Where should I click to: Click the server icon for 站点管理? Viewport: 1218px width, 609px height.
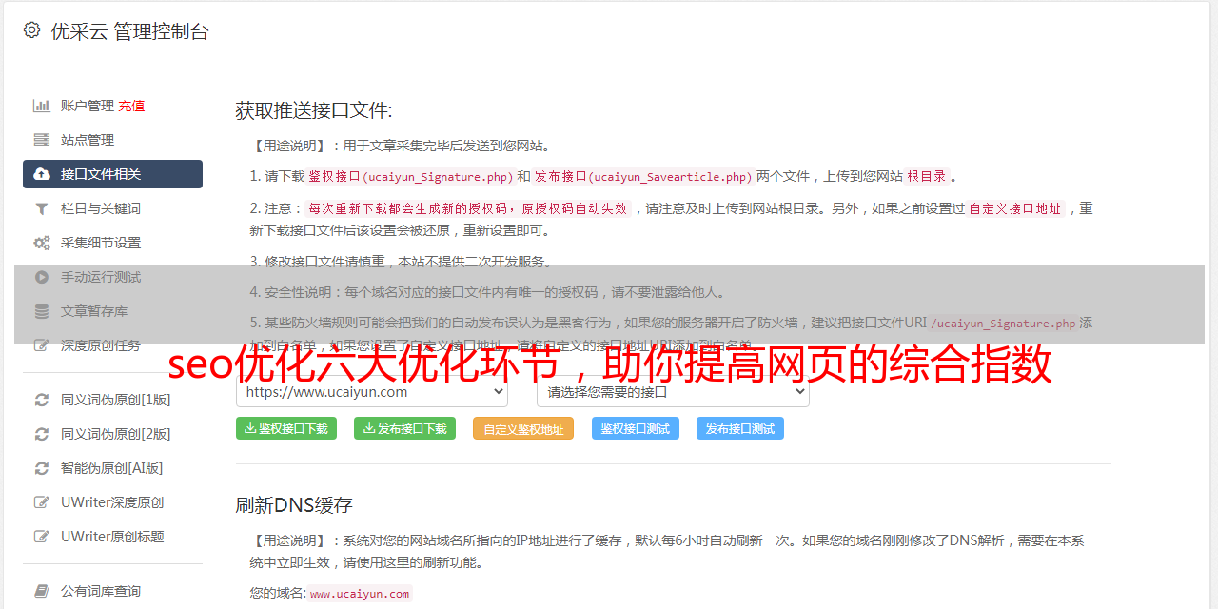point(42,140)
